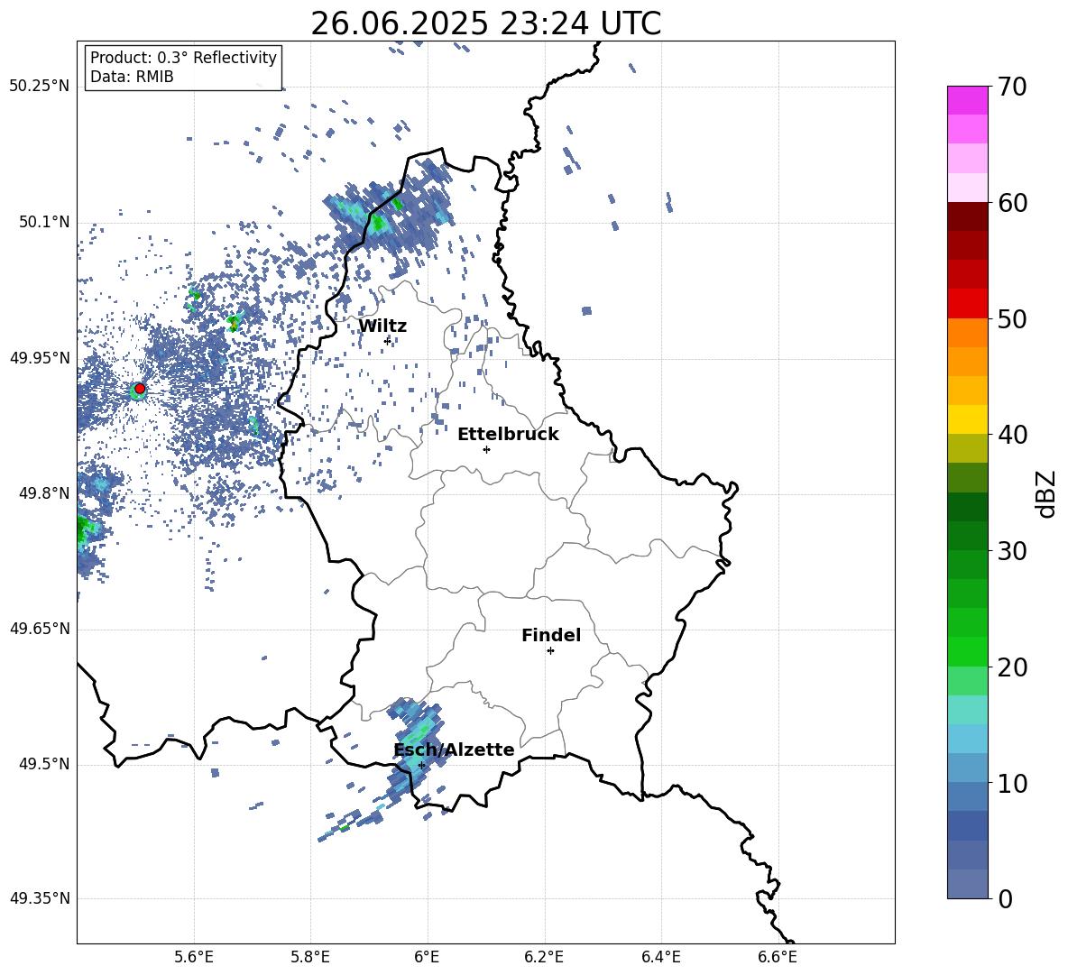Screen dimensions: 1068x975
Task: Click the red radar location dot
Action: [140, 389]
